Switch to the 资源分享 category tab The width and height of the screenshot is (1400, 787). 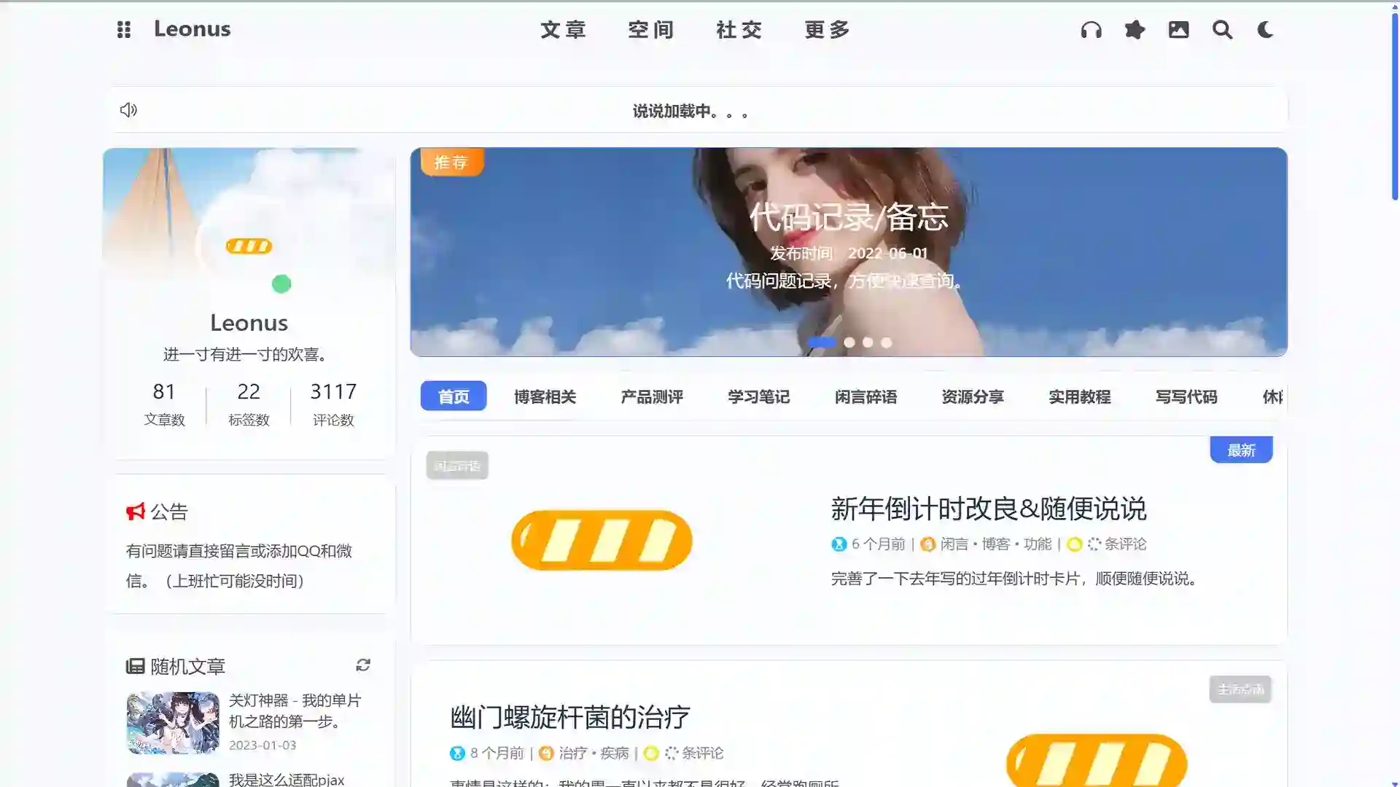tap(972, 396)
